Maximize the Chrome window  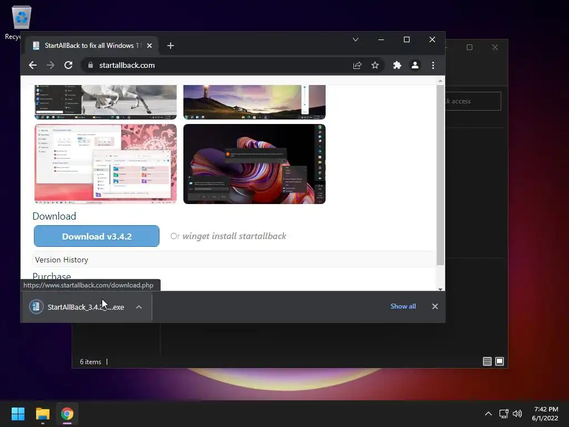click(406, 39)
